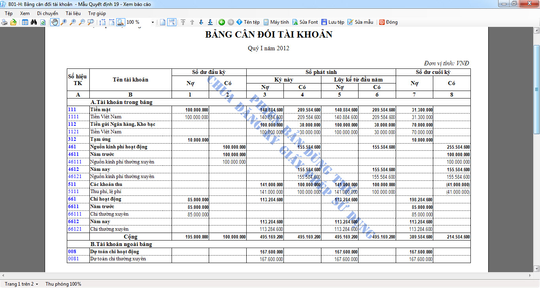Open the binoculars search tool
The width and height of the screenshot is (540, 288).
click(x=34, y=22)
